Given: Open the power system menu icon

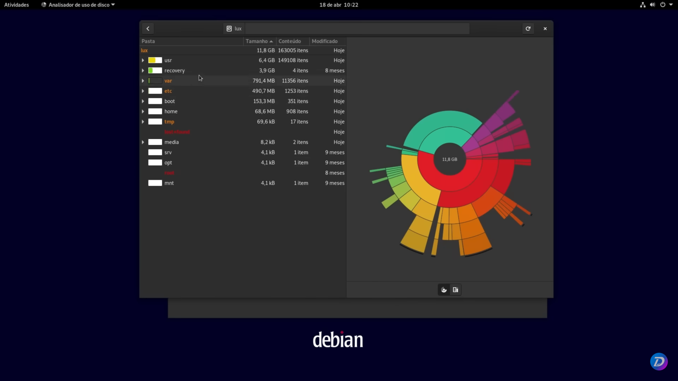Looking at the screenshot, I should point(663,5).
